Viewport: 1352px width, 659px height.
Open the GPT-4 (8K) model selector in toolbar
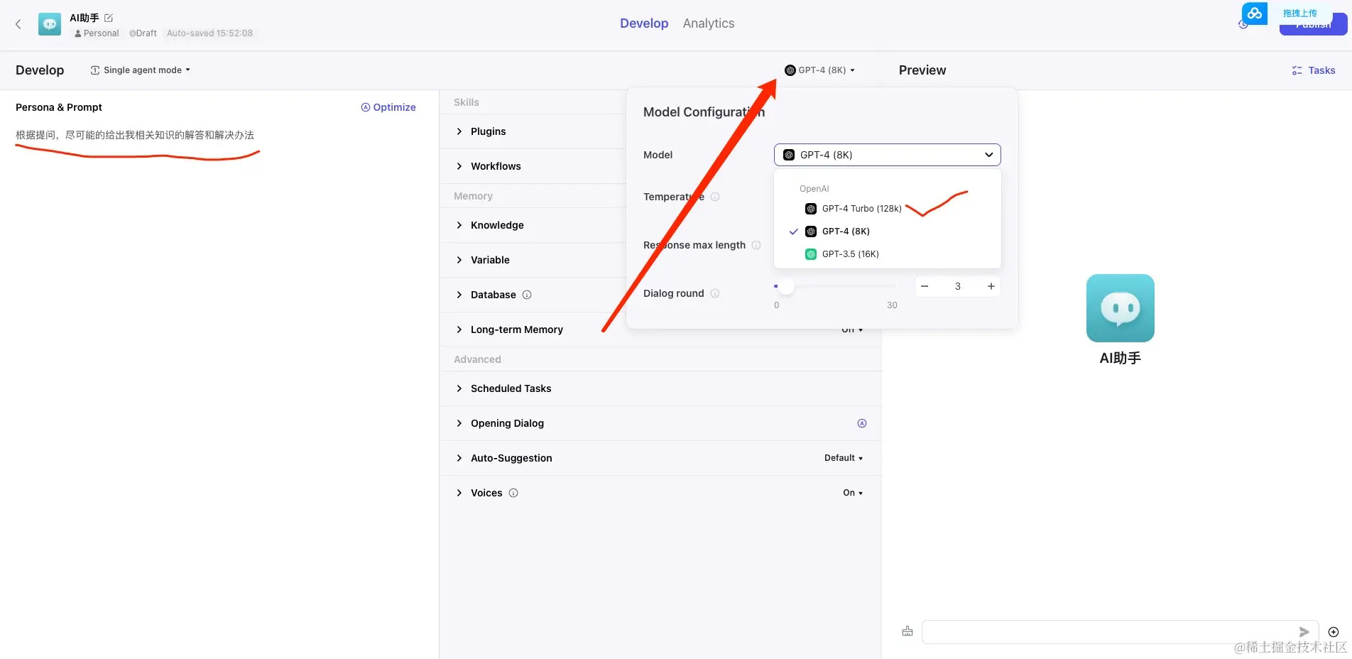pos(819,70)
